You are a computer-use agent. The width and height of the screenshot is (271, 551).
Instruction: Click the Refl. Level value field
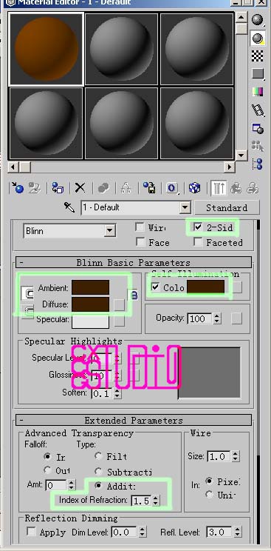[219, 532]
